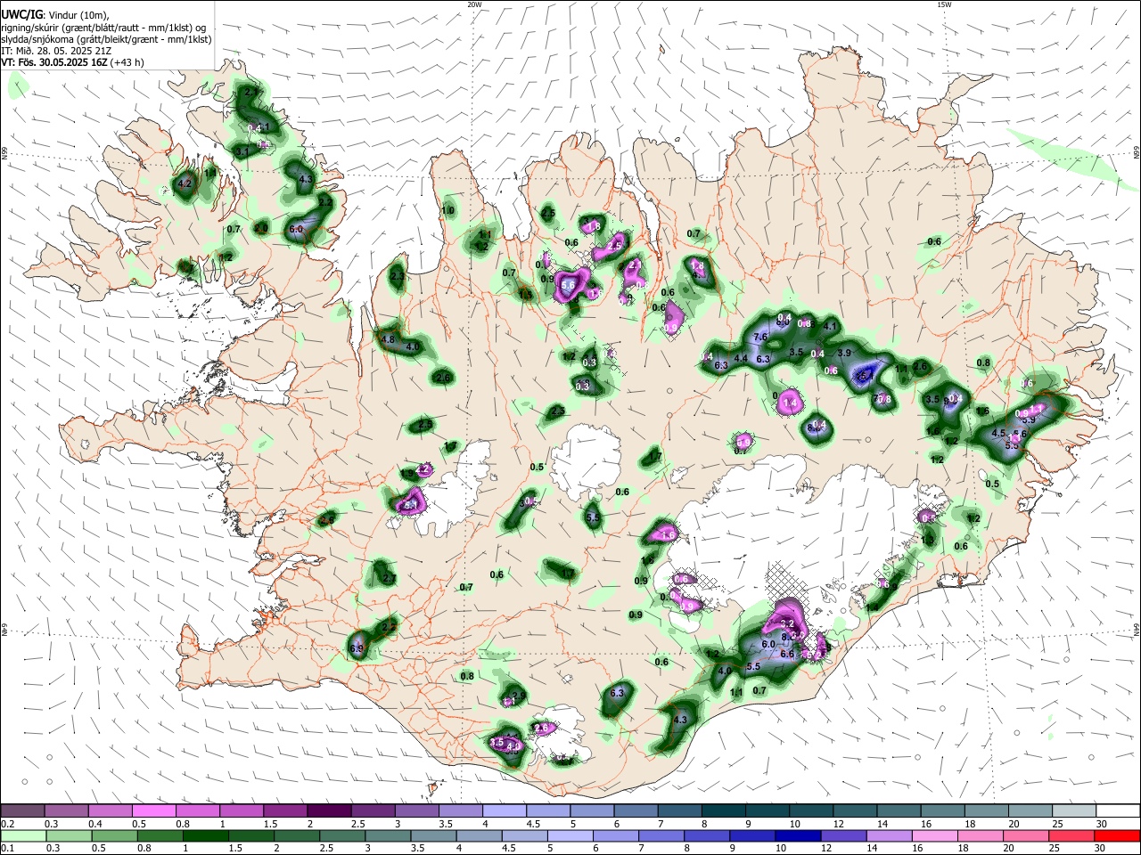Click the 3.9 precipitation value on the map
The width and height of the screenshot is (1141, 855).
click(844, 353)
